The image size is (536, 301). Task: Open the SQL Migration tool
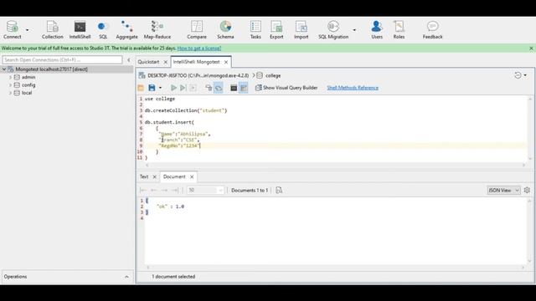coord(333,30)
